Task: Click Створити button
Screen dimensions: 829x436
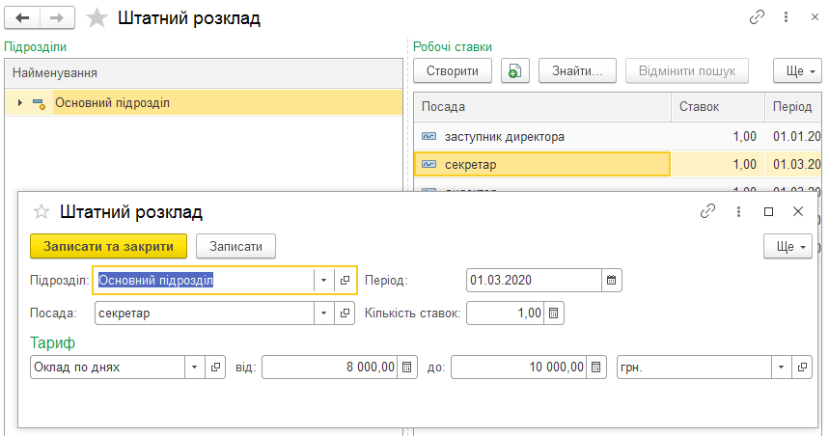Action: click(453, 70)
